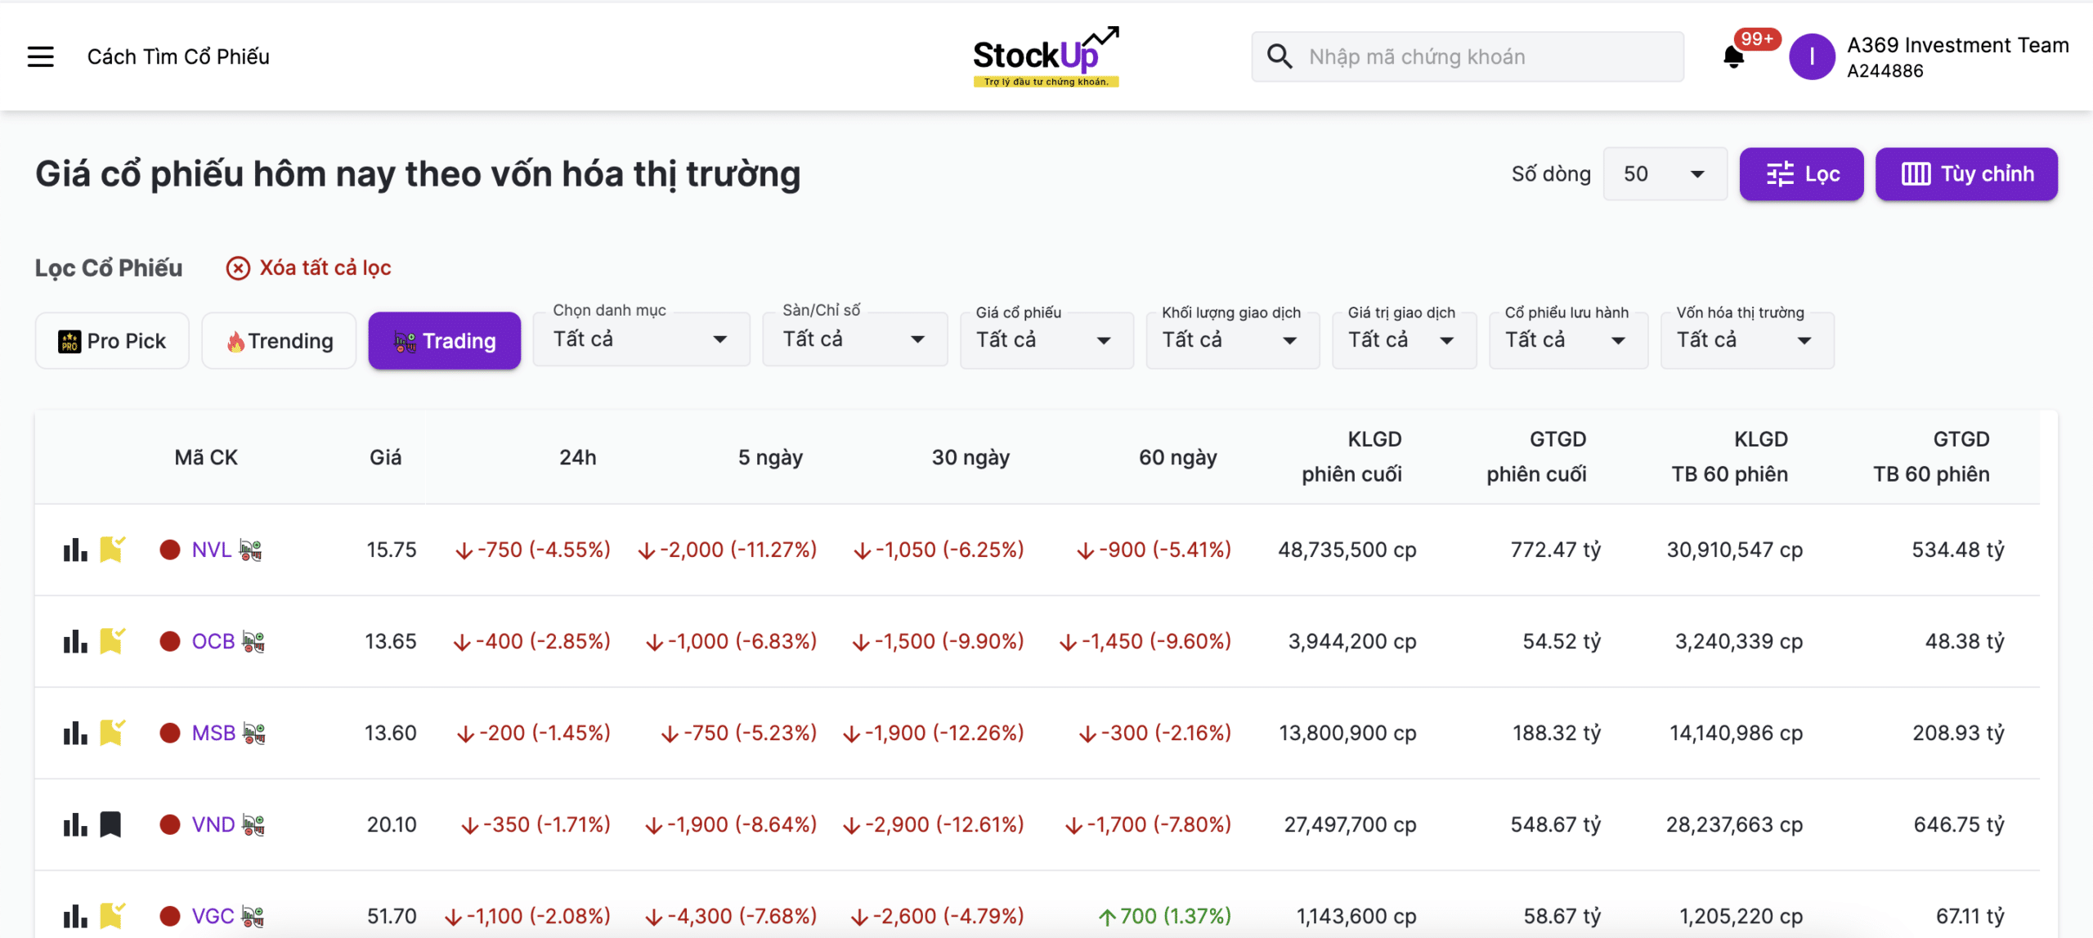Viewport: 2093px width, 938px height.
Task: Click the red status dot for NVL
Action: point(170,550)
